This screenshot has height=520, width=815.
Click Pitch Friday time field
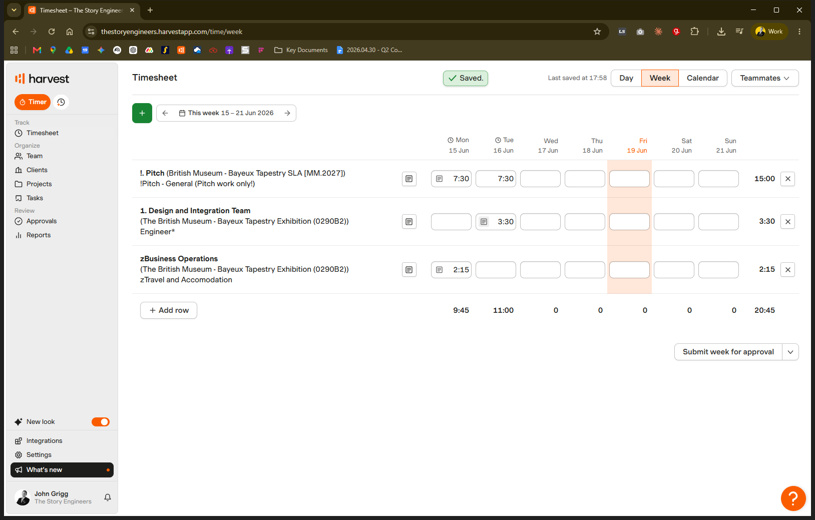tap(629, 179)
